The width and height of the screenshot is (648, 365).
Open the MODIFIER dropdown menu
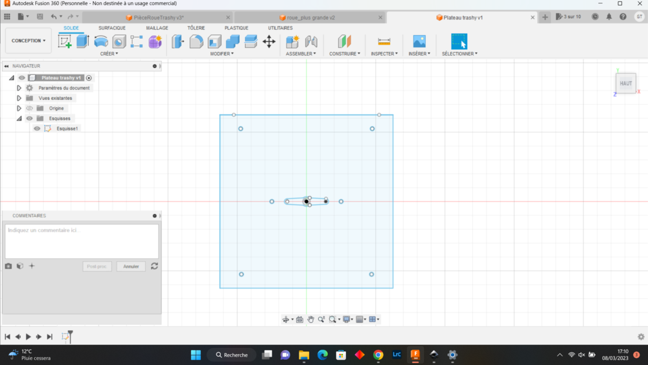click(222, 54)
